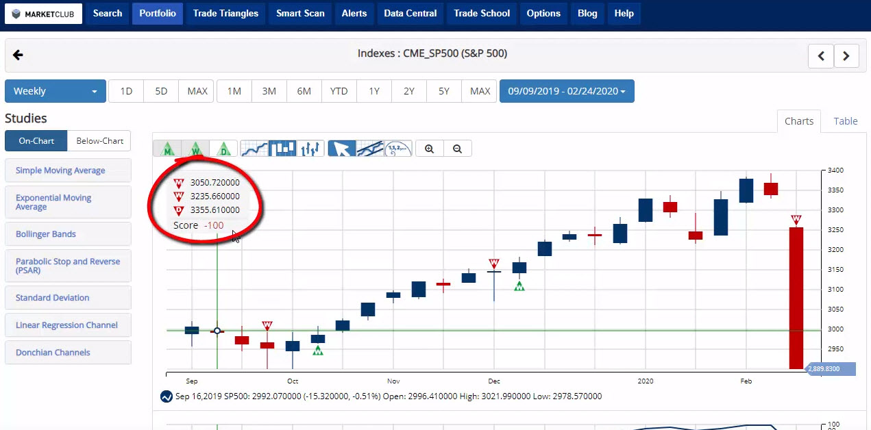The width and height of the screenshot is (871, 430).
Task: Toggle the daily Trade Triangle (D) icon
Action: [x=223, y=149]
